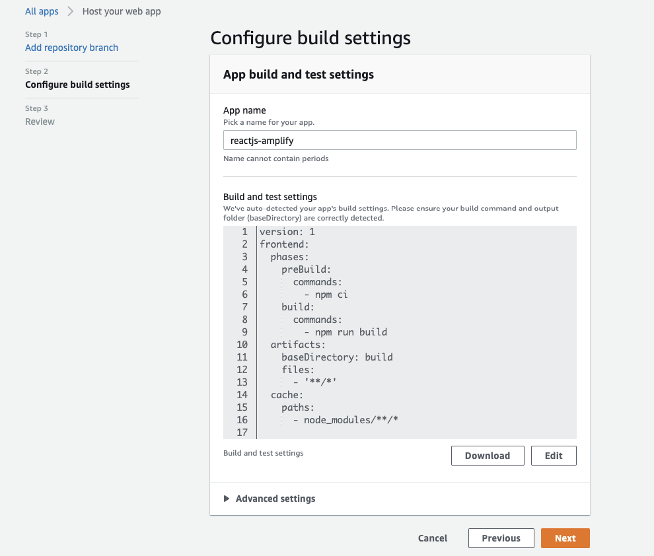
Task: Click the version: 1 line in the editor
Action: click(x=287, y=232)
